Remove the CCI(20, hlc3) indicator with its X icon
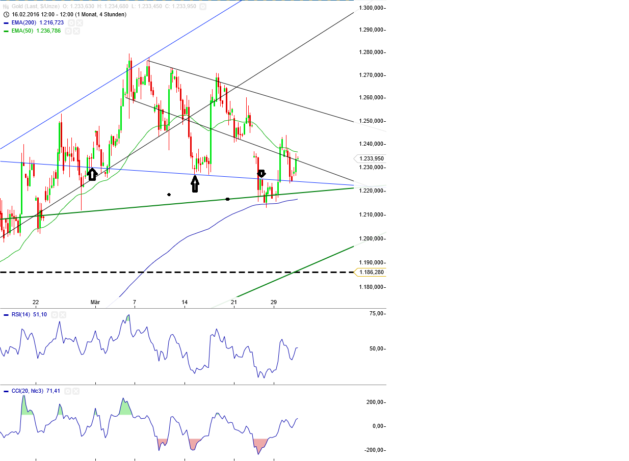Viewport: 629px width, 461px height. click(76, 391)
